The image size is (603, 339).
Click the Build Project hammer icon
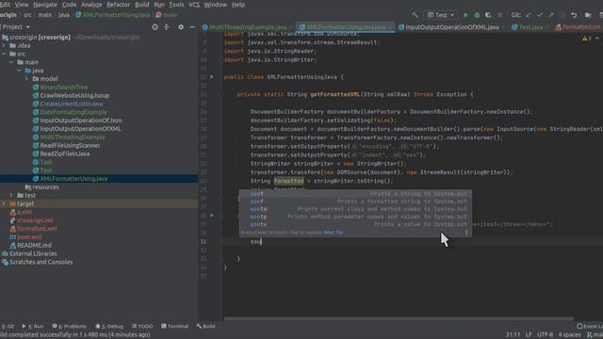(x=415, y=15)
